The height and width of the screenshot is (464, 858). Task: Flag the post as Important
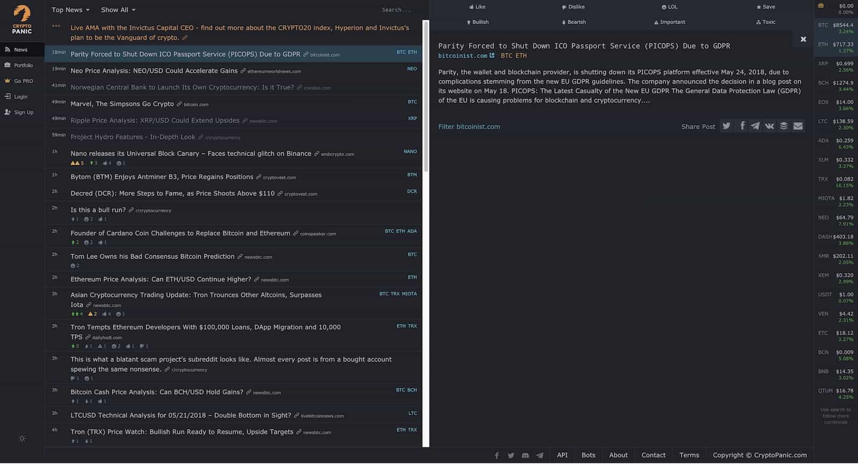click(x=670, y=22)
